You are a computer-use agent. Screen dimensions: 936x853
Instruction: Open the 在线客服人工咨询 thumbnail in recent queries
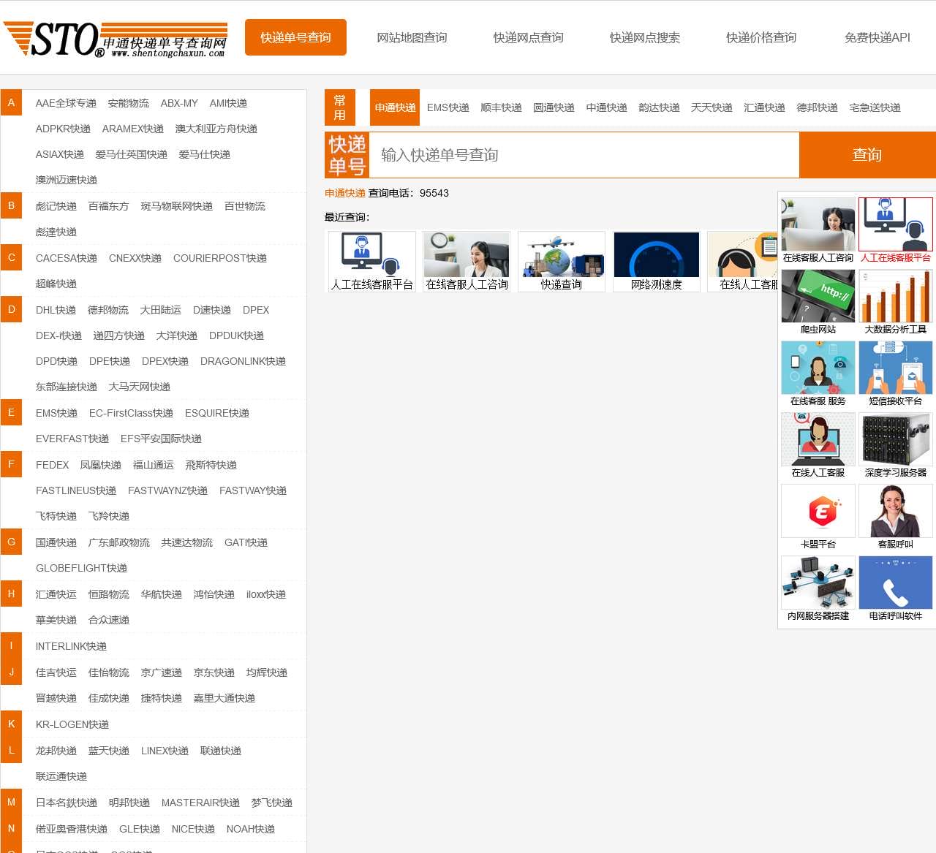coord(467,262)
